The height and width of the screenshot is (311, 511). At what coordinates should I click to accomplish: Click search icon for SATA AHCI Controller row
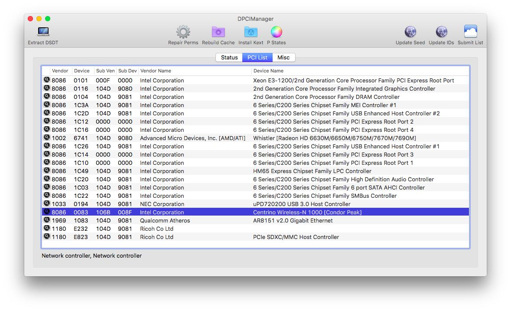pyautogui.click(x=47, y=187)
